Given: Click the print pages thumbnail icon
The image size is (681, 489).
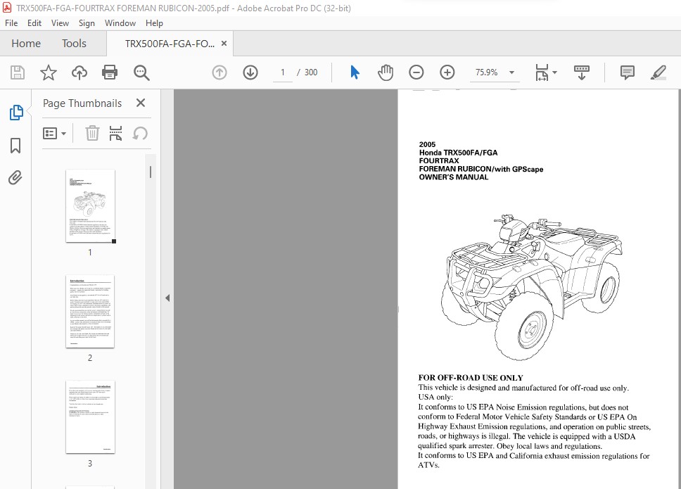Looking at the screenshot, I should (x=115, y=133).
